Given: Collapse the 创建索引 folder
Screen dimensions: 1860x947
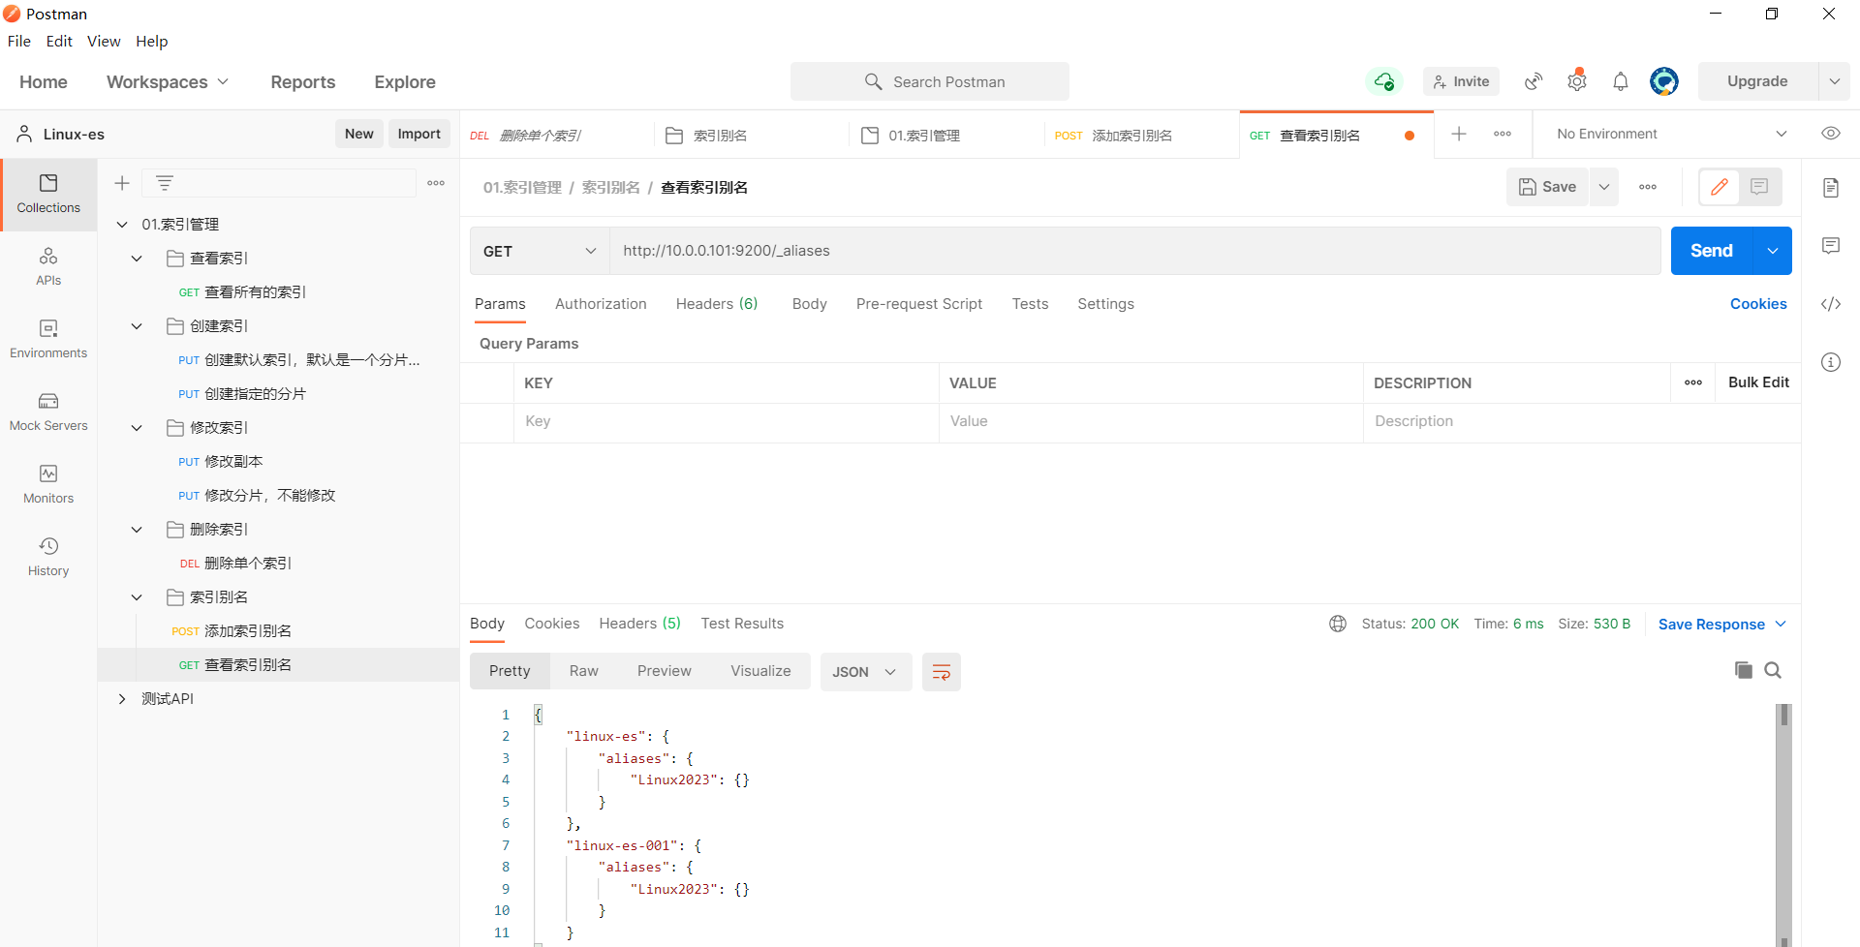Looking at the screenshot, I should 137,326.
